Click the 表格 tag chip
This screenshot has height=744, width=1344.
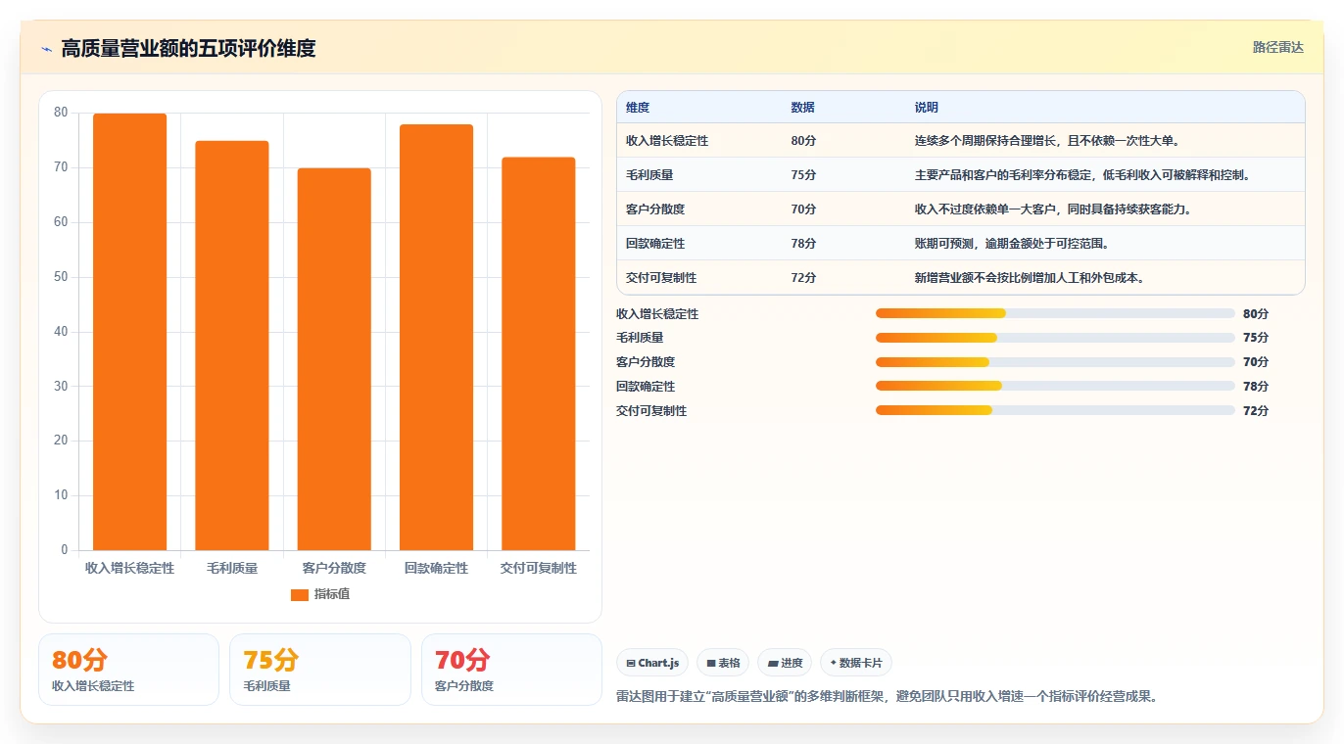(723, 663)
